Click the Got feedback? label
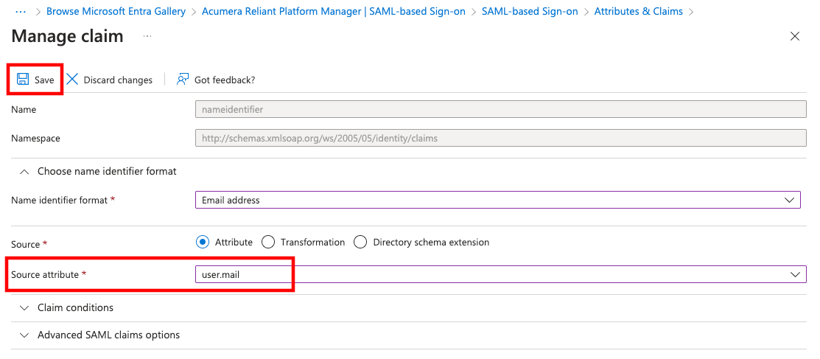The height and width of the screenshot is (359, 820). point(225,80)
